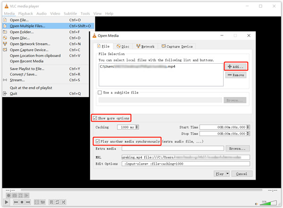This screenshot has height=208, width=283.
Task: Select Quit at the end of playlist
Action: tap(46, 88)
